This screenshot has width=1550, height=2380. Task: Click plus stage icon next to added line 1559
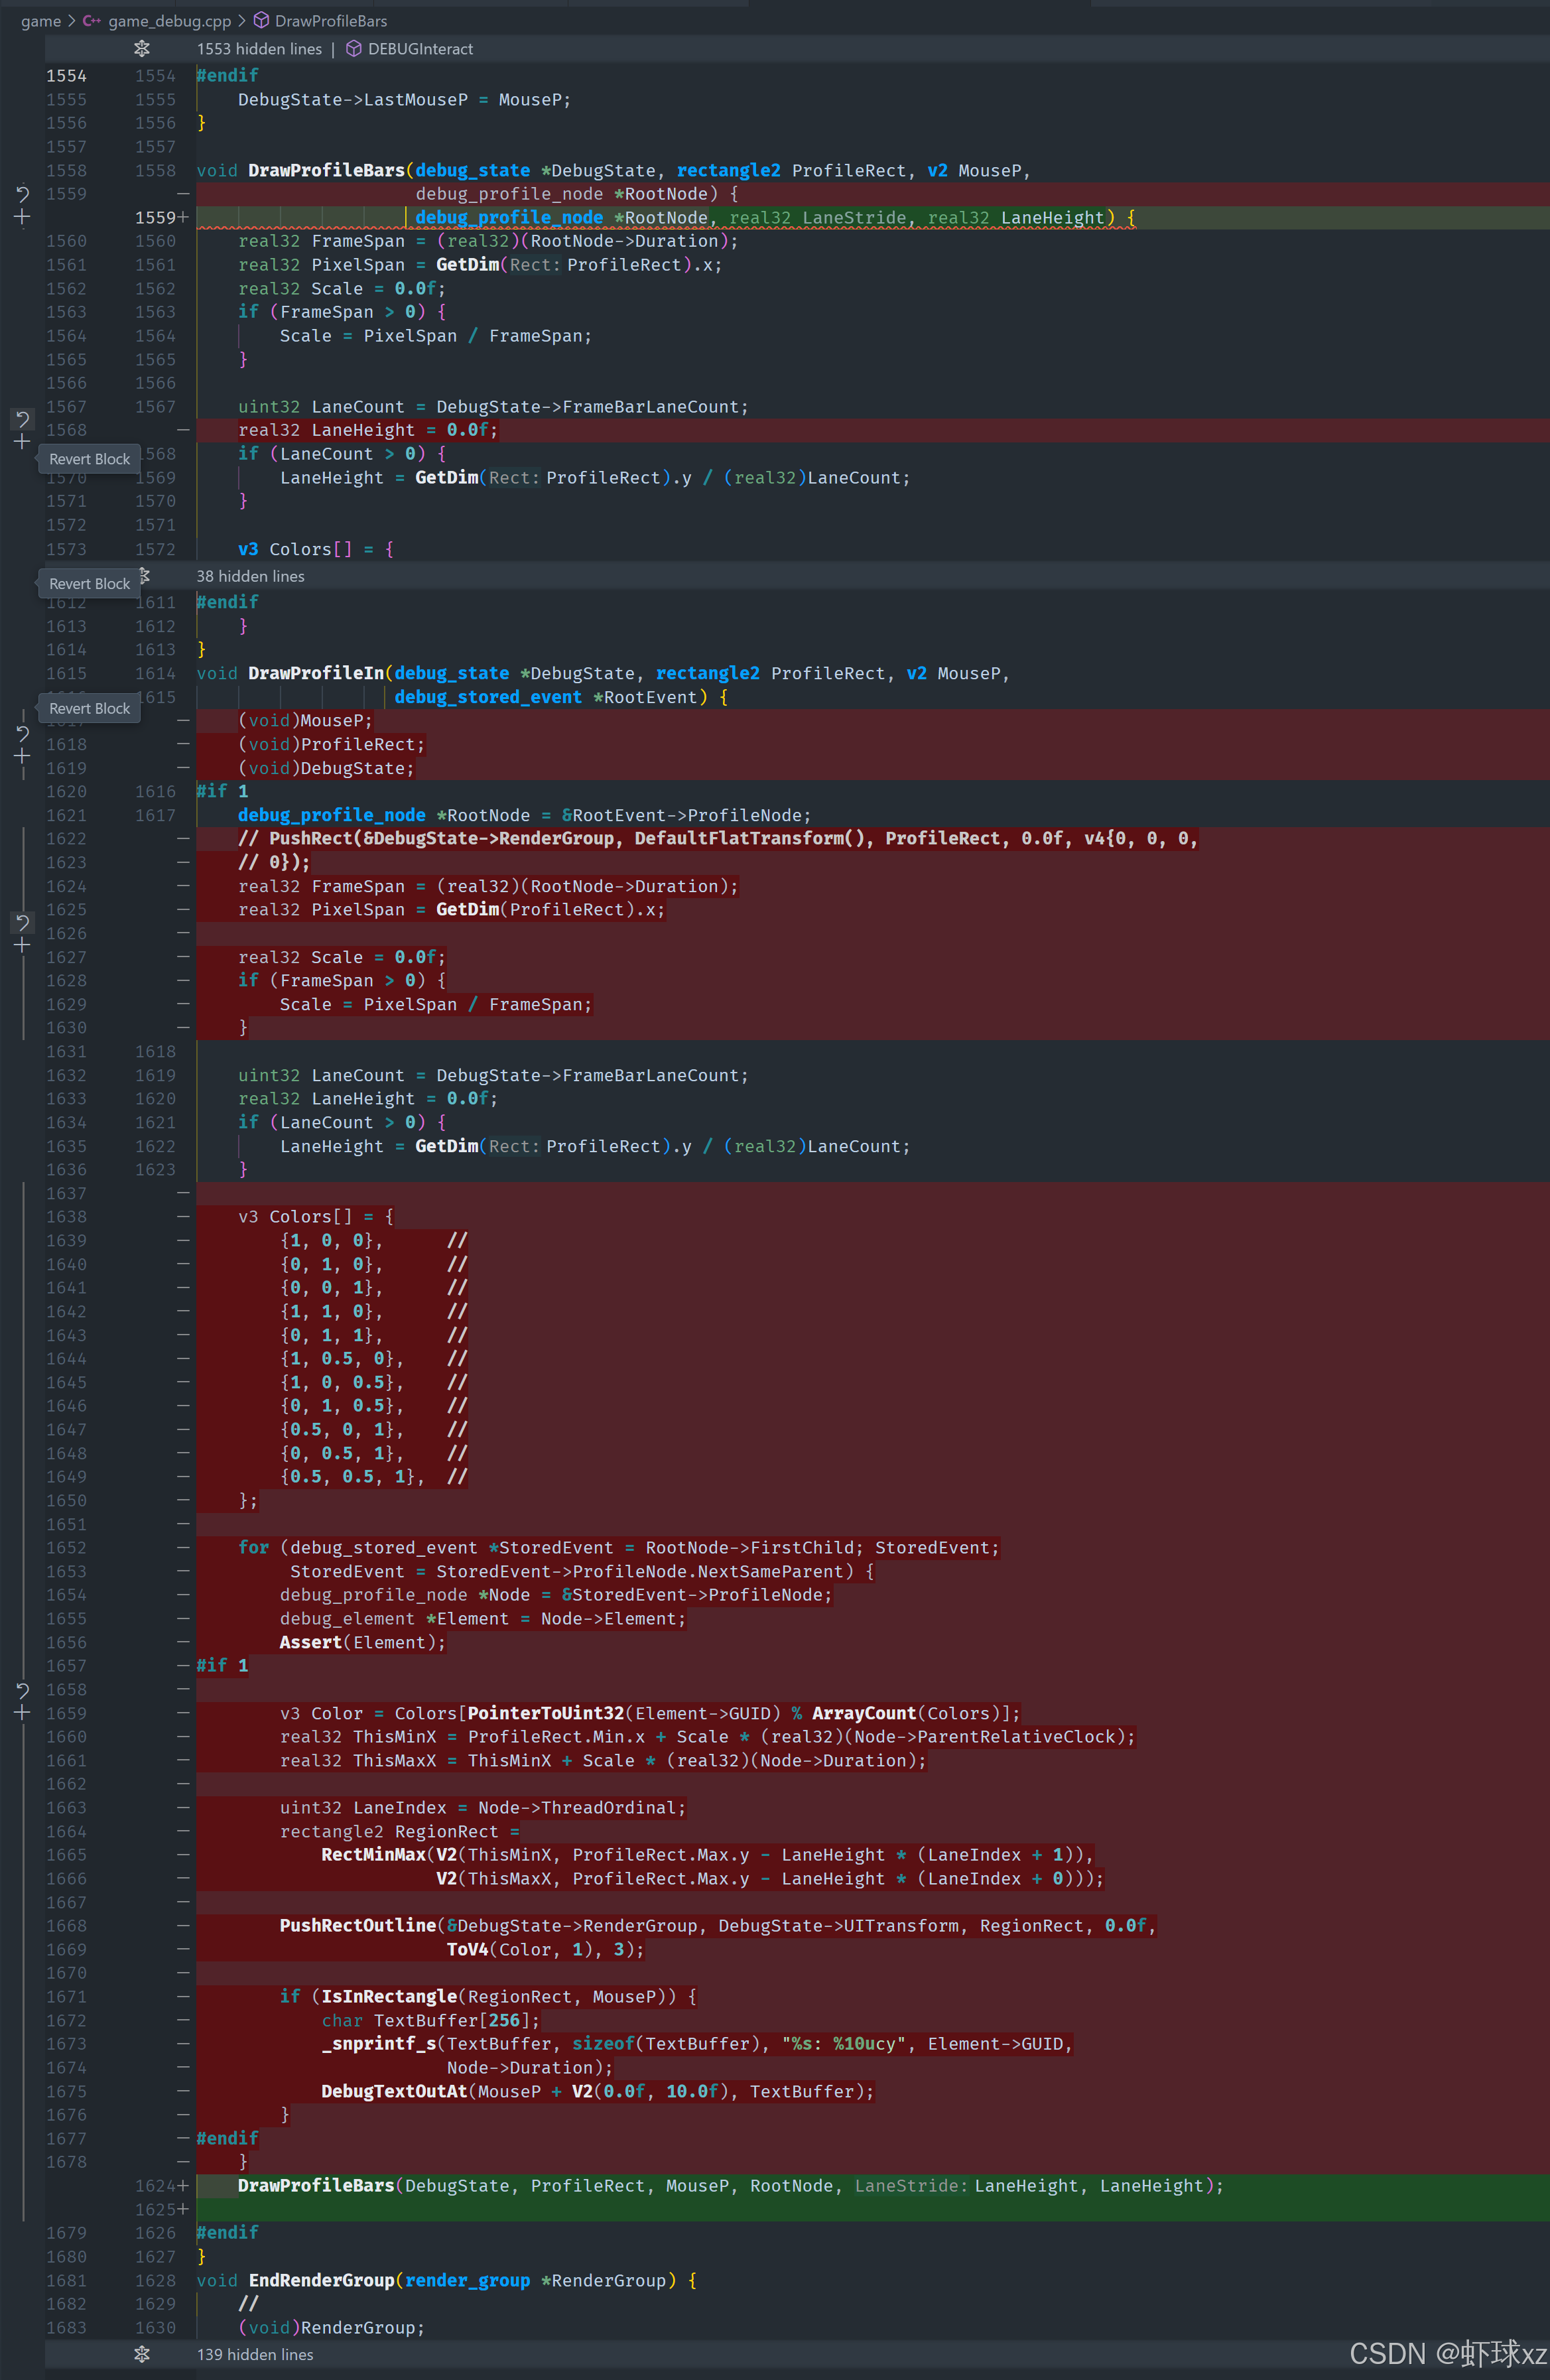pyautogui.click(x=22, y=217)
